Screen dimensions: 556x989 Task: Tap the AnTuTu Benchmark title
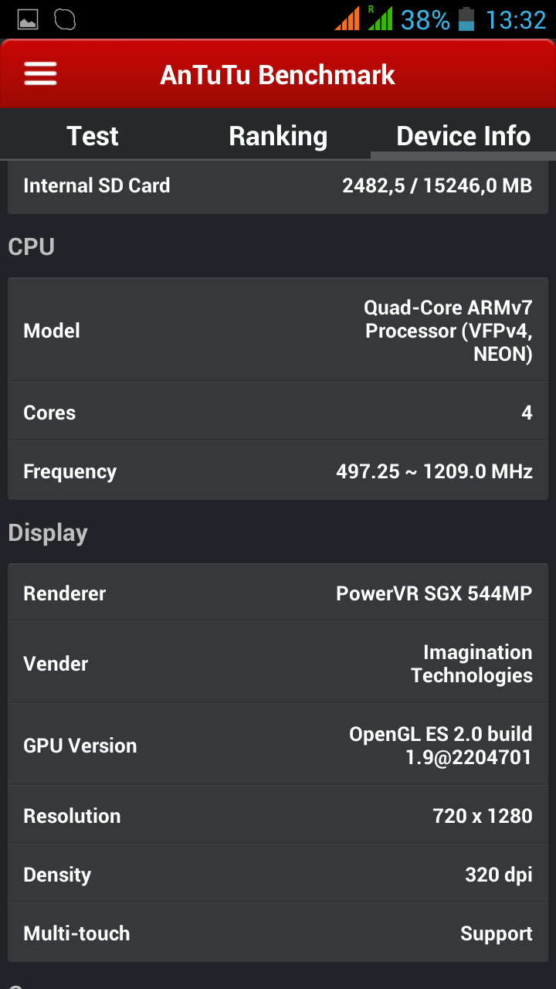pyautogui.click(x=278, y=75)
